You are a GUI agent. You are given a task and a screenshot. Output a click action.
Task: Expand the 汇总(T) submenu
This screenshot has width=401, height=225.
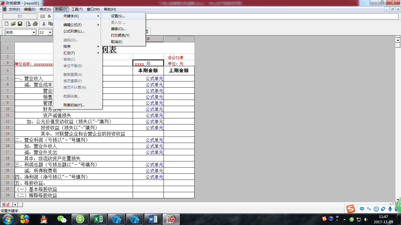pyautogui.click(x=78, y=53)
